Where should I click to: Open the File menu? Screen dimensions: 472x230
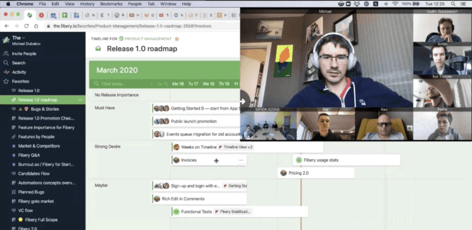pyautogui.click(x=42, y=4)
